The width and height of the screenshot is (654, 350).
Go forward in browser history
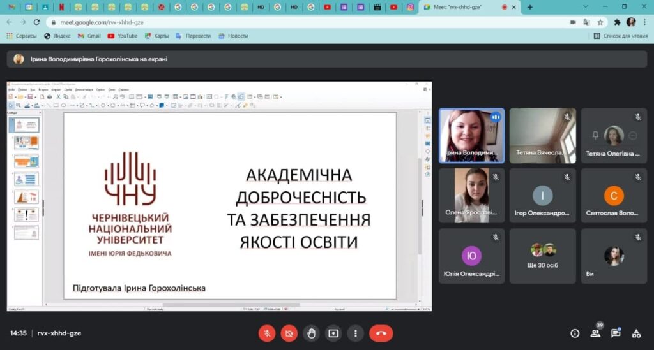[23, 22]
